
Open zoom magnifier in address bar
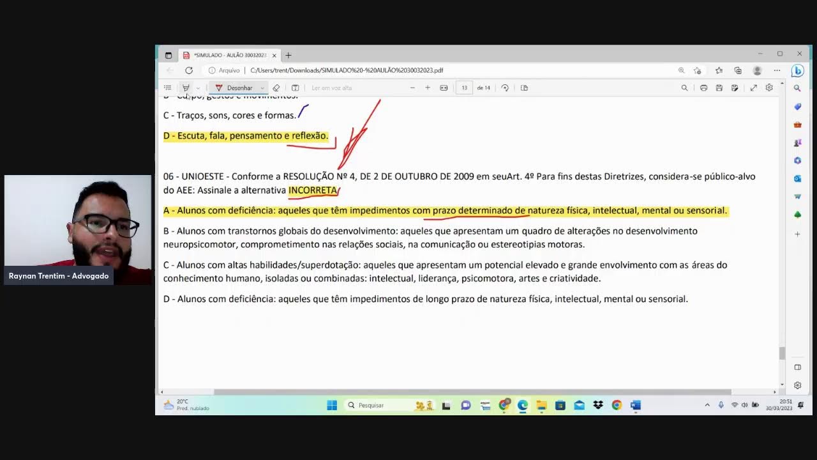(681, 70)
